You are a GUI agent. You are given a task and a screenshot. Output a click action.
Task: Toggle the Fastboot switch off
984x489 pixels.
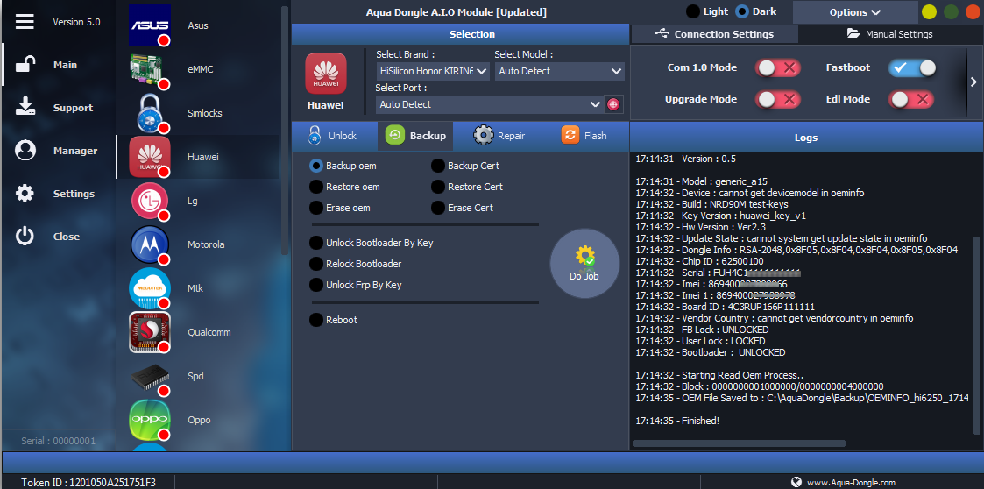pos(912,67)
